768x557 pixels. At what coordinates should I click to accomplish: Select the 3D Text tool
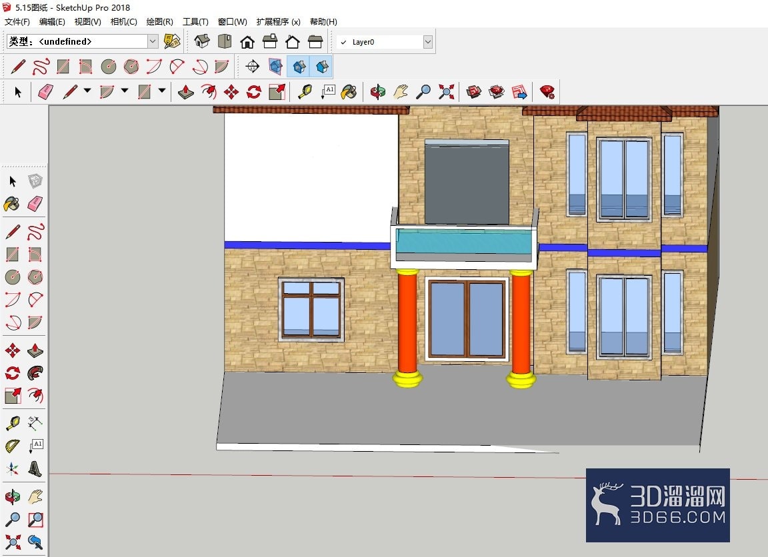tap(35, 469)
